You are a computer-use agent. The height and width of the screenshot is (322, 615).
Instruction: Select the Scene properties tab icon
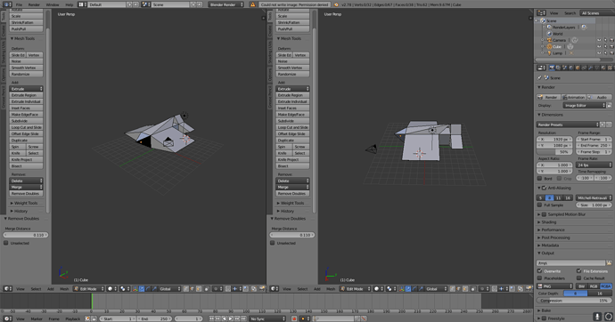tap(565, 68)
